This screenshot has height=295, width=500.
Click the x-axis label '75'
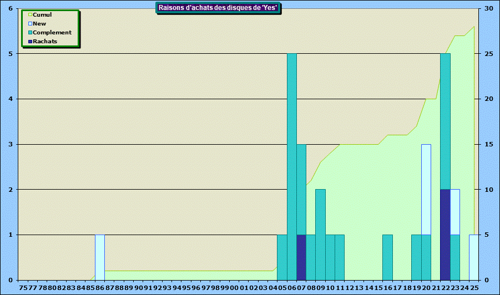23,288
